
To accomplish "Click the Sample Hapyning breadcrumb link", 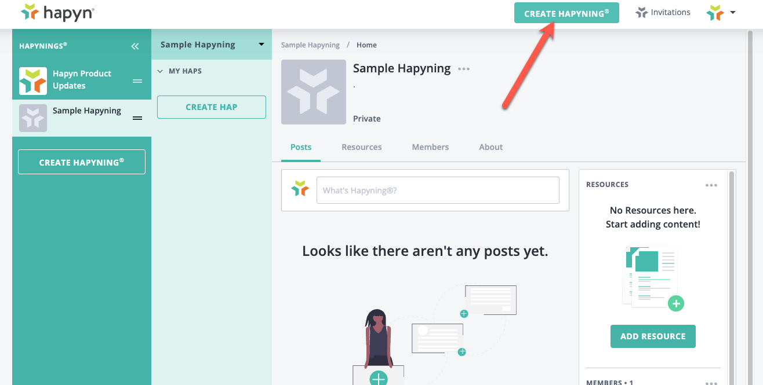I will (310, 45).
